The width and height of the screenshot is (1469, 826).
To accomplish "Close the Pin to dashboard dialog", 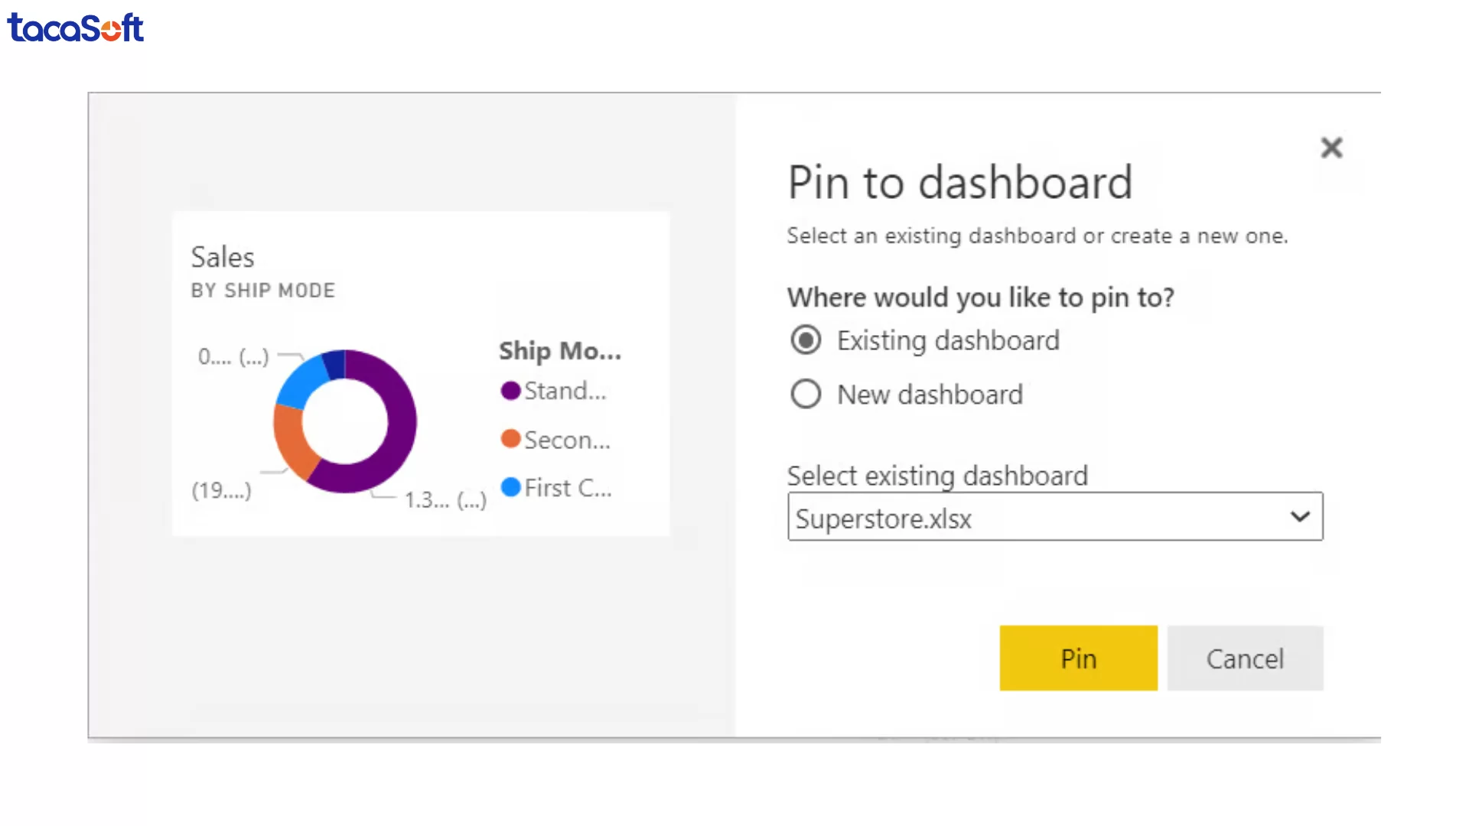I will pyautogui.click(x=1332, y=148).
